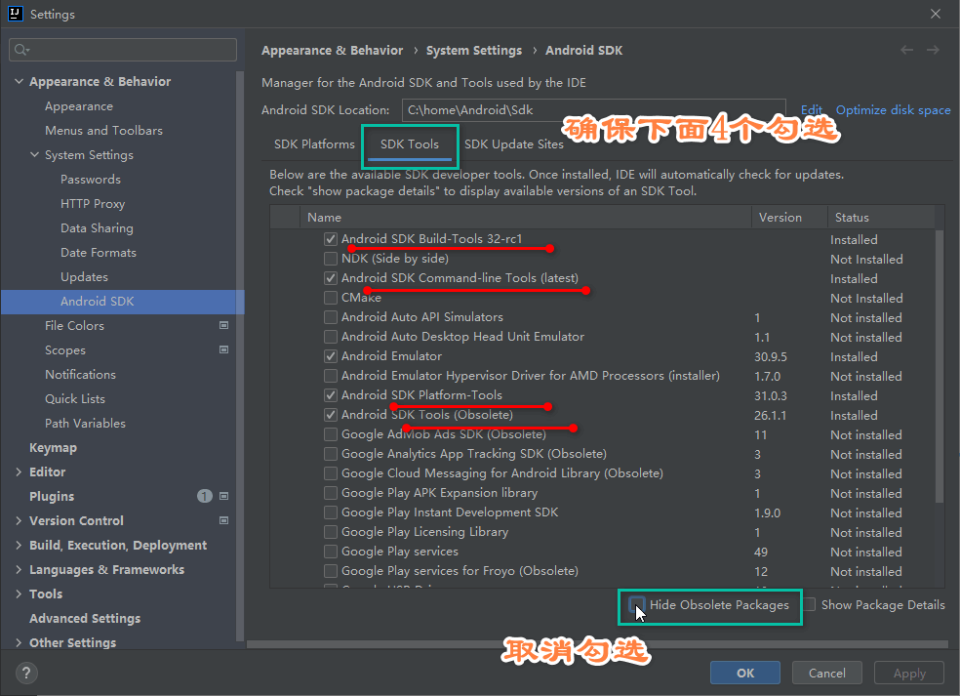Click the project-level icon beside File Colors
960x696 pixels.
click(x=224, y=325)
